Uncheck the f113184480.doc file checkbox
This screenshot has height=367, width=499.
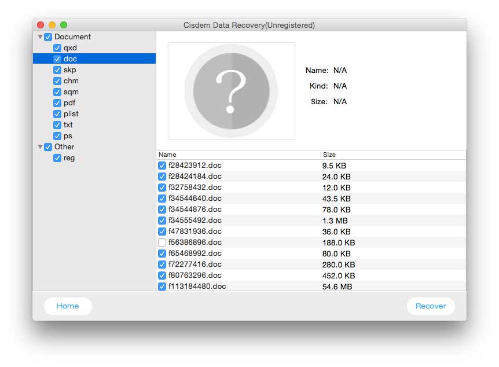click(162, 287)
